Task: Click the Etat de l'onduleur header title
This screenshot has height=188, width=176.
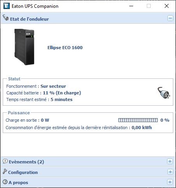Action: coord(30,19)
